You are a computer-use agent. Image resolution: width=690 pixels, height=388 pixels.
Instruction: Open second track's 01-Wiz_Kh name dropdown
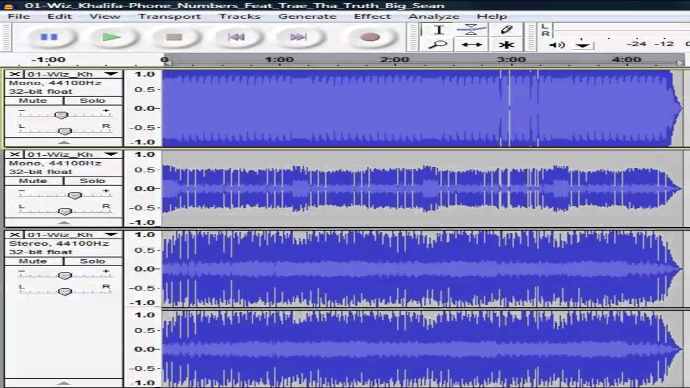click(x=73, y=155)
